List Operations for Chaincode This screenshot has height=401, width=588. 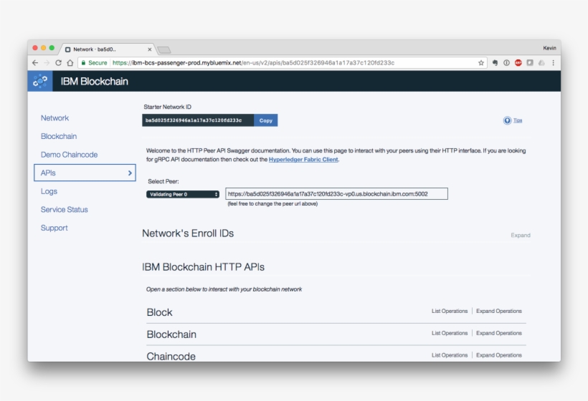point(450,355)
